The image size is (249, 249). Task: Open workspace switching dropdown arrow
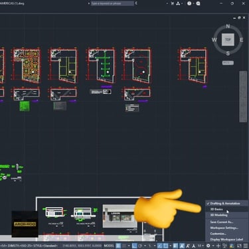pyautogui.click(x=213, y=246)
